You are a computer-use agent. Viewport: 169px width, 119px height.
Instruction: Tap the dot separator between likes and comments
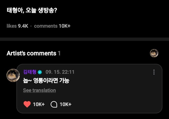pos(31,26)
